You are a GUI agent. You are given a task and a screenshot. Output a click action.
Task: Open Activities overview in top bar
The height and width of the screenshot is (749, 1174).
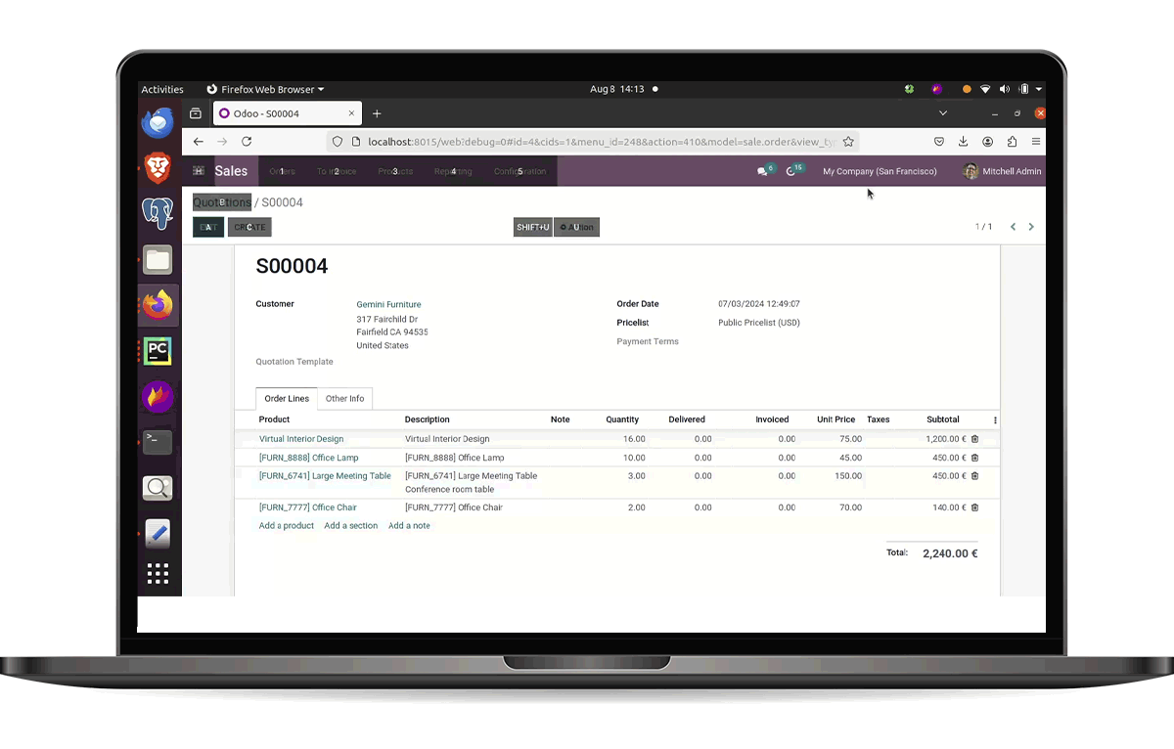pos(162,89)
